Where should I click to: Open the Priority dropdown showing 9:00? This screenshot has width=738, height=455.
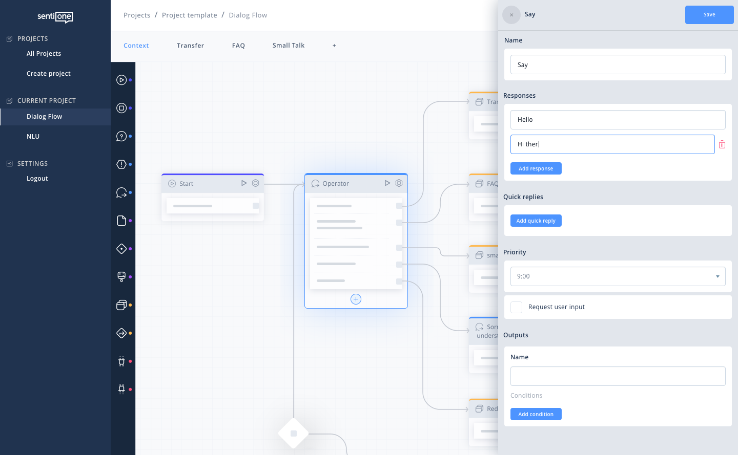pos(618,276)
